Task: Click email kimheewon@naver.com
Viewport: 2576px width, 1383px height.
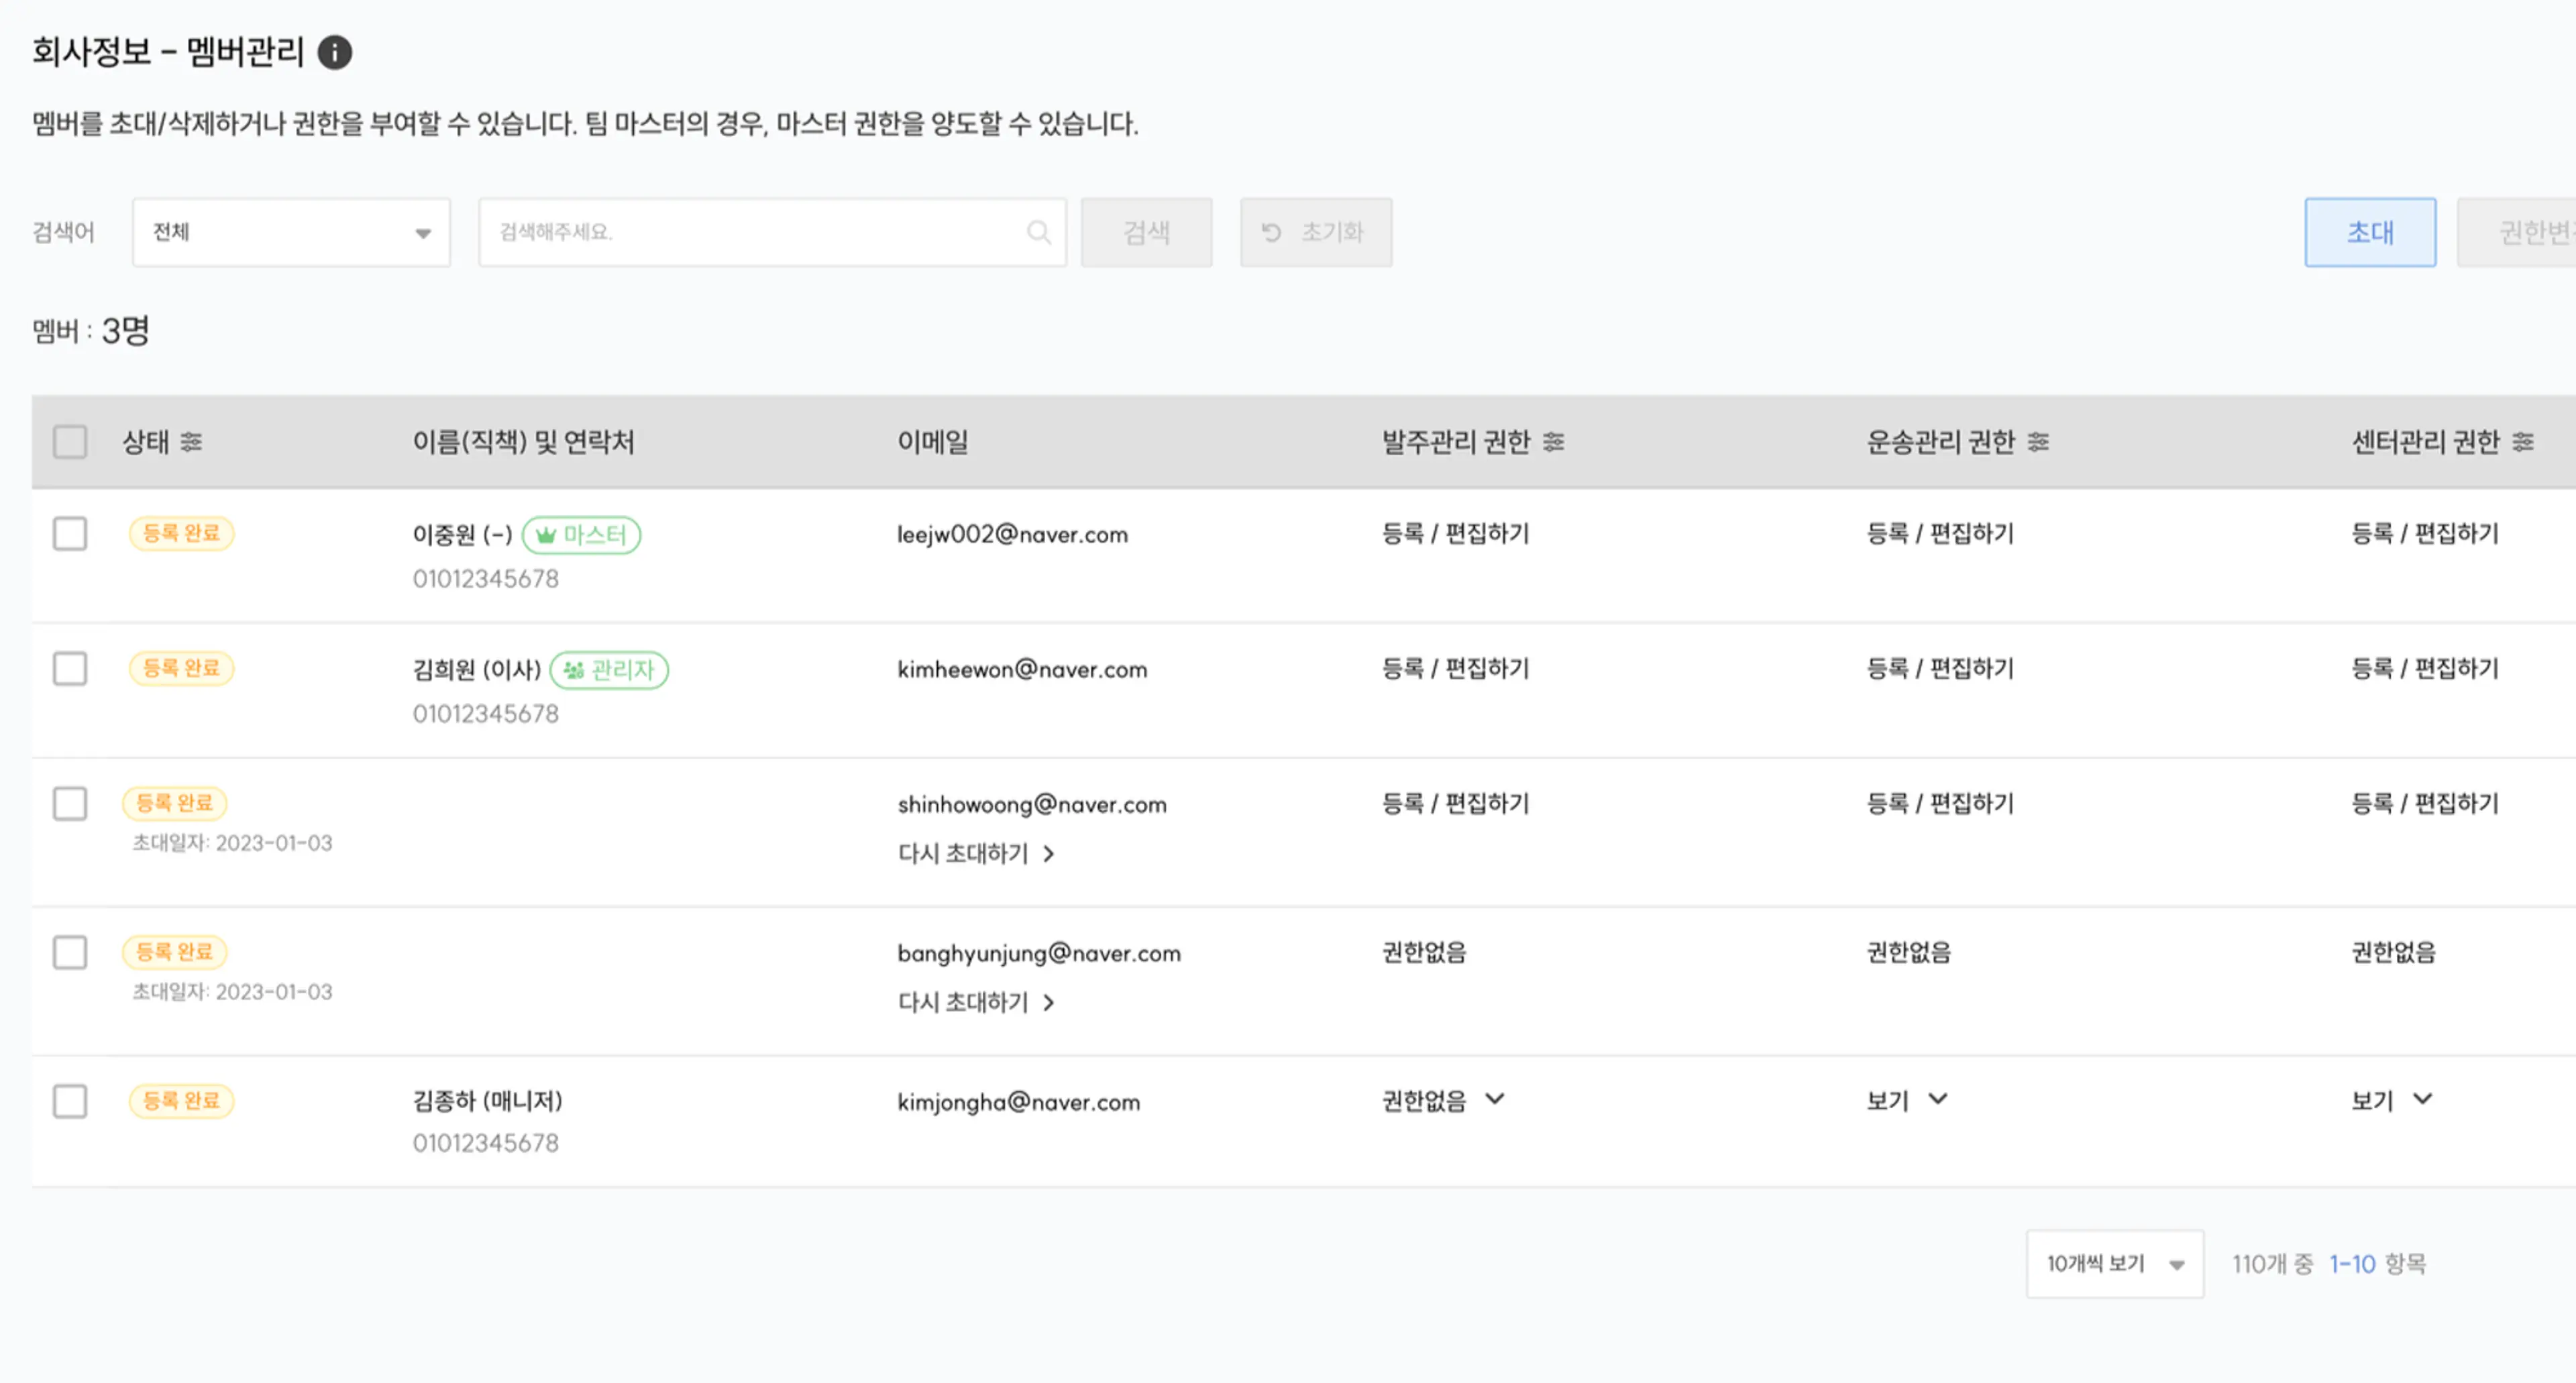Action: pyautogui.click(x=1022, y=670)
